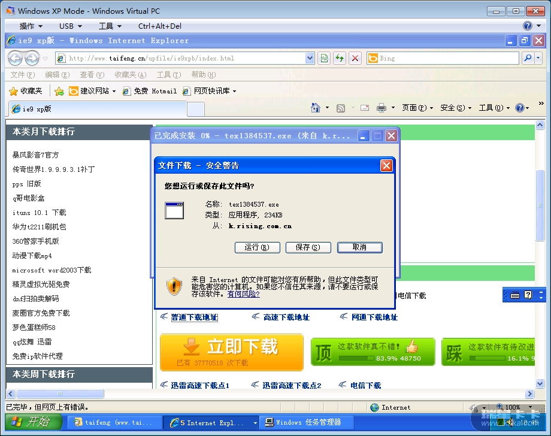This screenshot has width=551, height=436.
Task: Click the magnifier search button
Action: pos(528,58)
